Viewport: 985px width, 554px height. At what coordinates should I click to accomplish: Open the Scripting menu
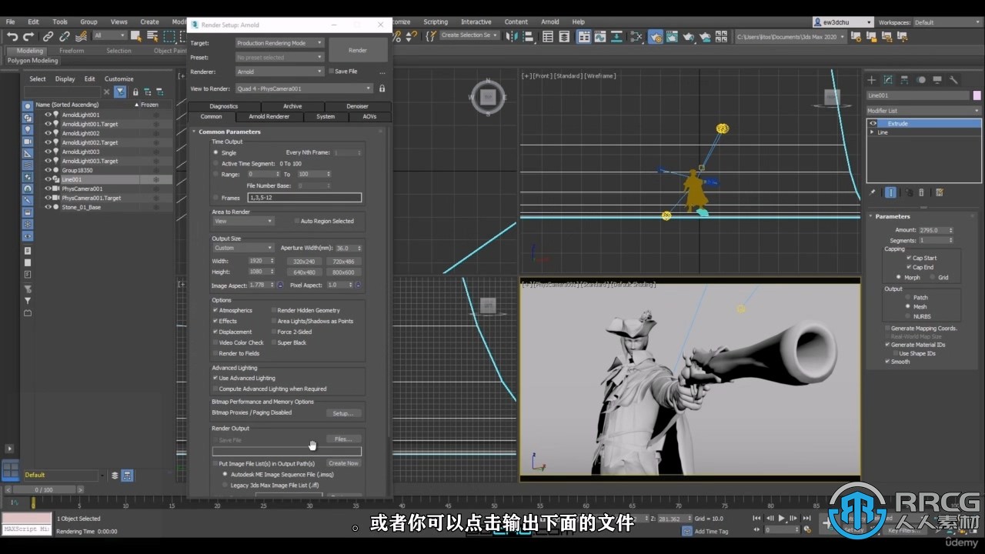(x=436, y=22)
